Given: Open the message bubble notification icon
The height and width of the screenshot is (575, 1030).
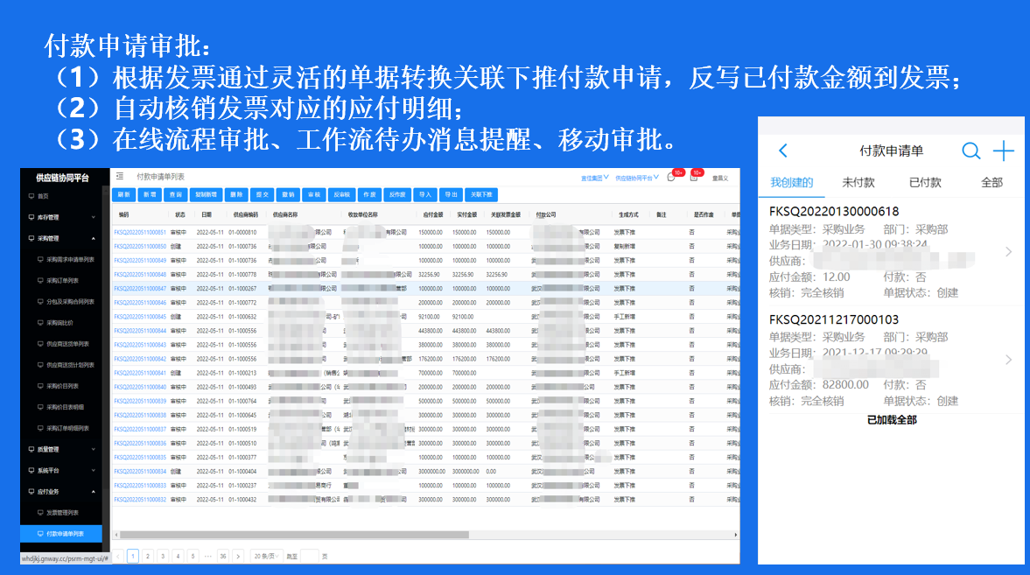Looking at the screenshot, I should [x=671, y=178].
